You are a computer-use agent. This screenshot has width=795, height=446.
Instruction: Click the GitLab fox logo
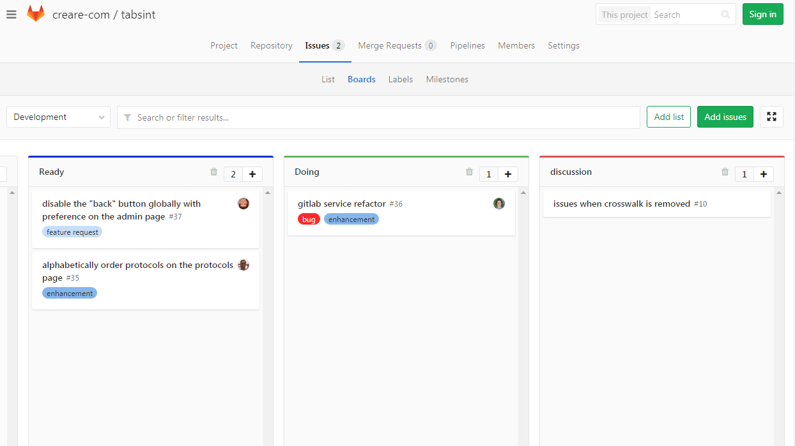pyautogui.click(x=36, y=14)
